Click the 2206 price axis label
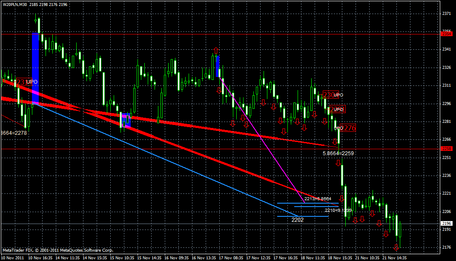The height and width of the screenshot is (261, 456). [x=446, y=211]
